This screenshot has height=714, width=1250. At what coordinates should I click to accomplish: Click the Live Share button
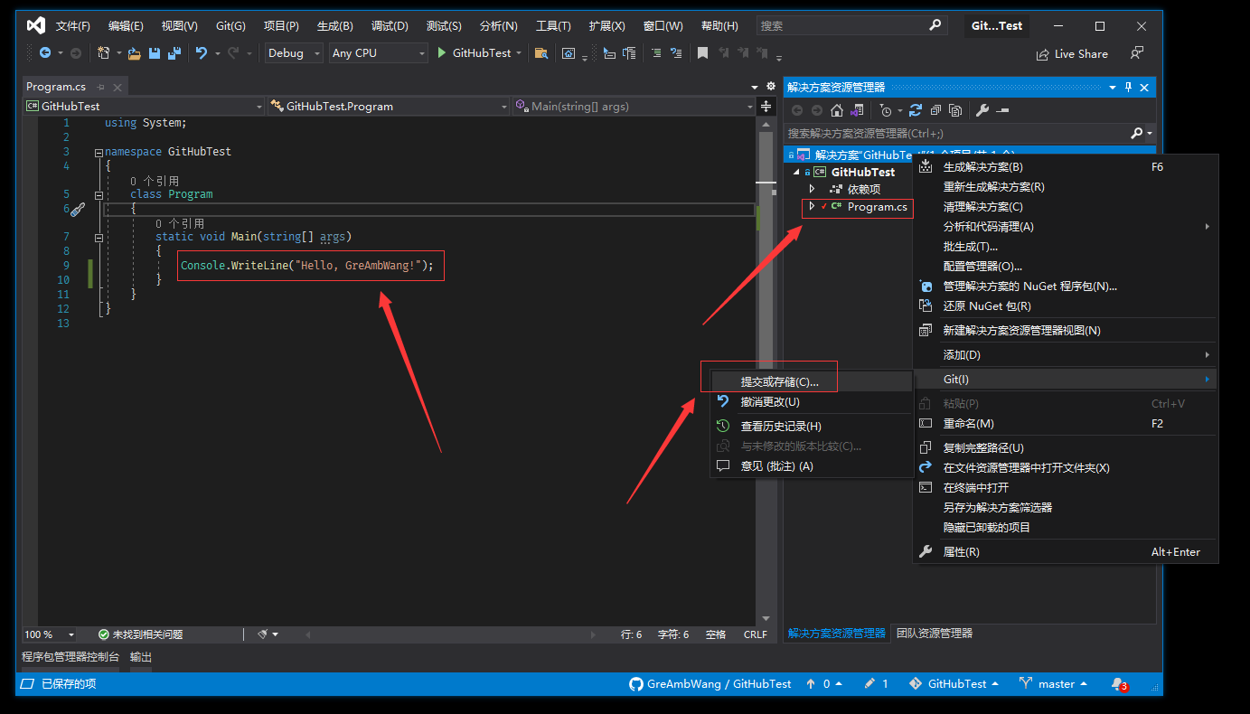pos(1072,54)
